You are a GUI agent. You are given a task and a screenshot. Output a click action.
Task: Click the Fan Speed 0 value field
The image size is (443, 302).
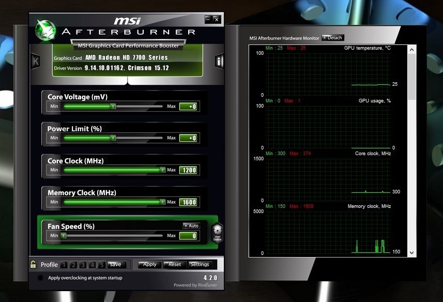click(188, 236)
